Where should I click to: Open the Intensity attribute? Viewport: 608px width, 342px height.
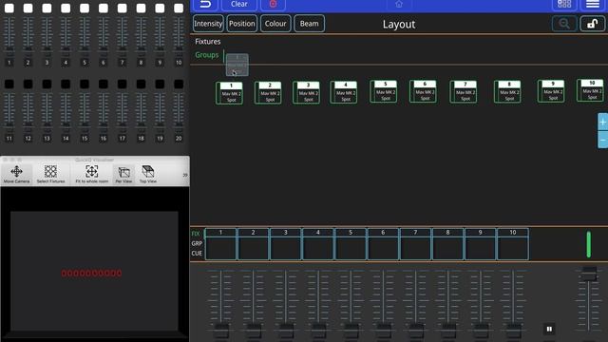click(208, 24)
